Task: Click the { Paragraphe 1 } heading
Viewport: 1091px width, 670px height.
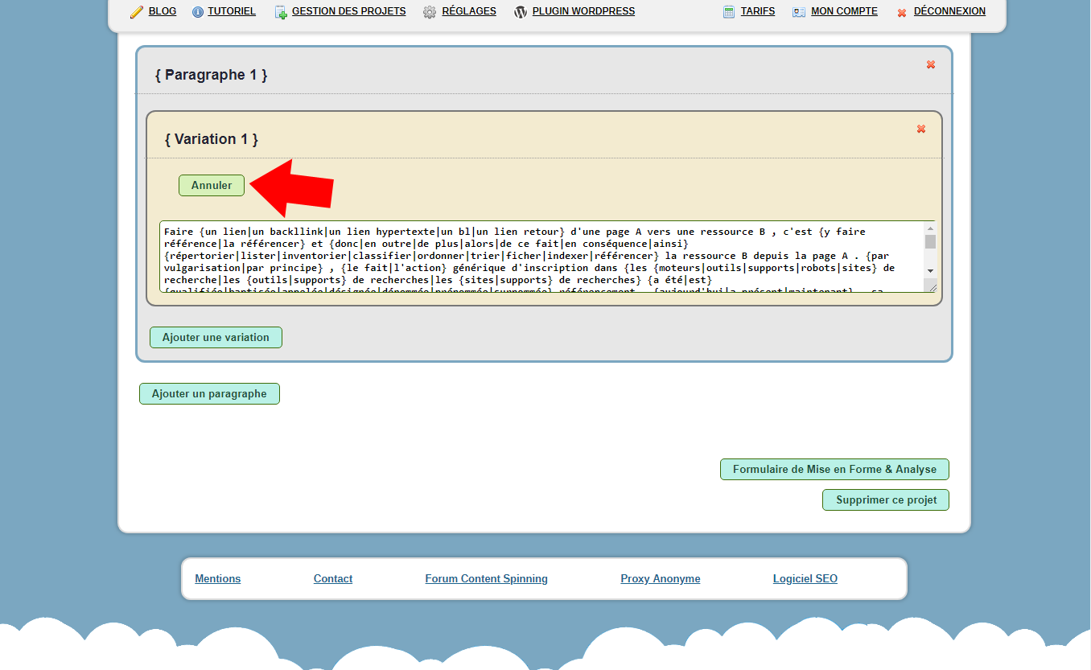Action: 212,75
